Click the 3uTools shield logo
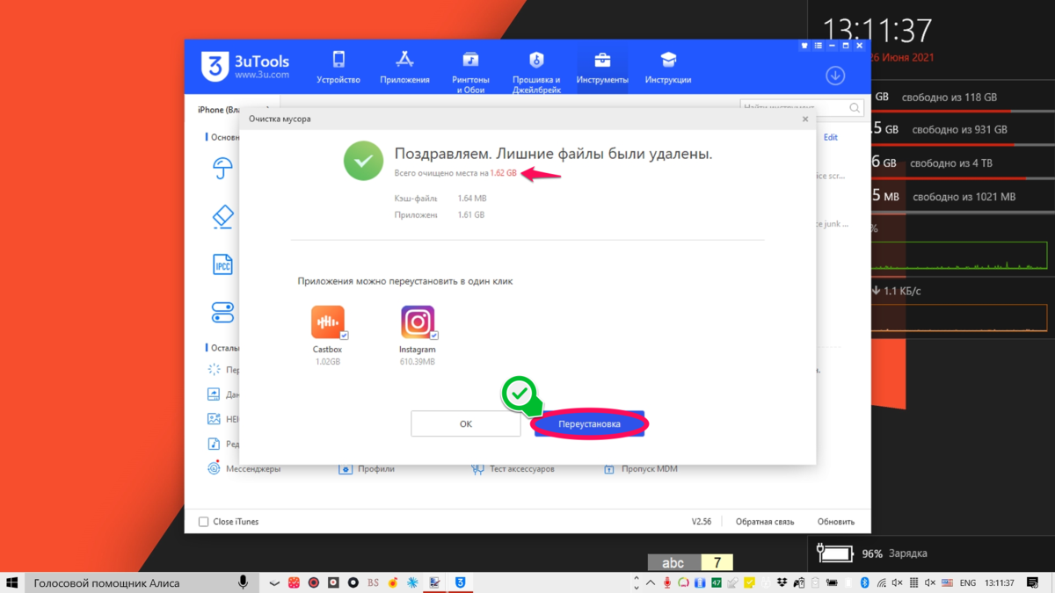 click(215, 67)
